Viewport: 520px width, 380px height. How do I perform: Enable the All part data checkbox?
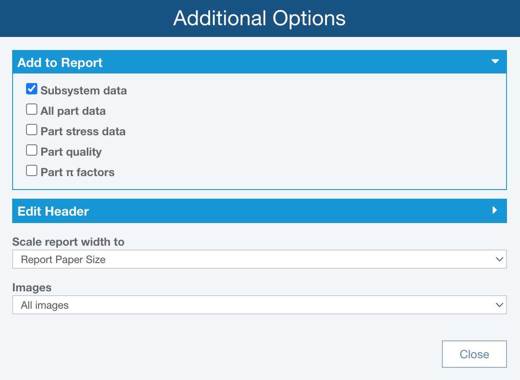pyautogui.click(x=32, y=110)
